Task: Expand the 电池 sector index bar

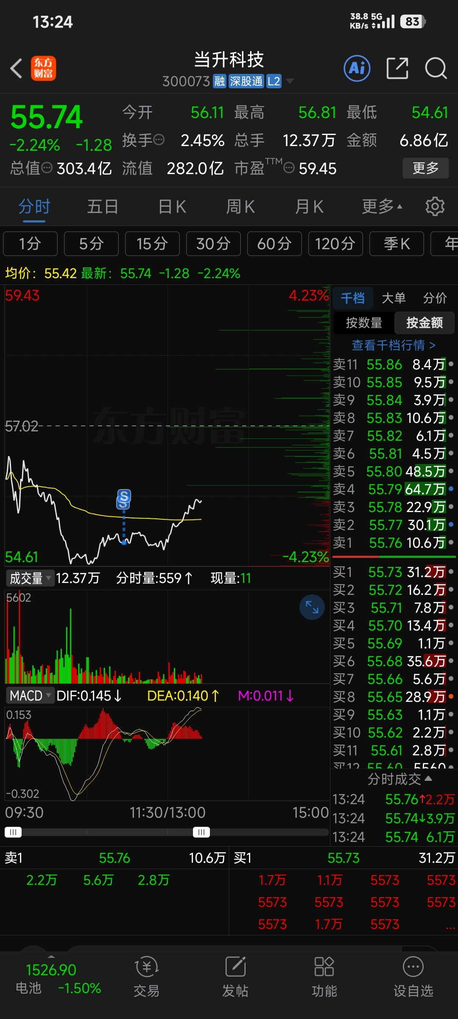Action: [x=51, y=956]
